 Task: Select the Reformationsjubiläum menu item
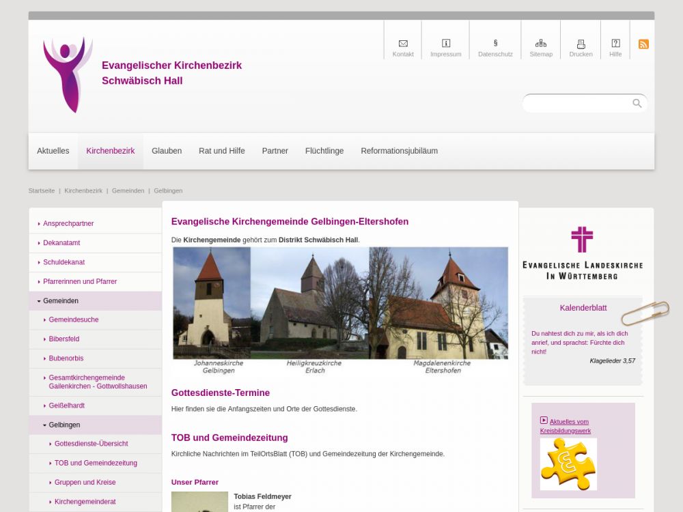399,151
